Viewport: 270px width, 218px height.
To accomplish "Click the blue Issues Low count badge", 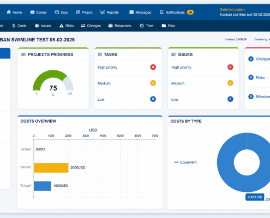I will click(230, 99).
